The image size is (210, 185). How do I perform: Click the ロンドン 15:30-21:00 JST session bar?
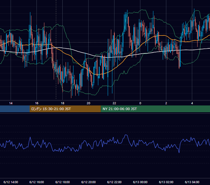pyautogui.click(x=65, y=109)
